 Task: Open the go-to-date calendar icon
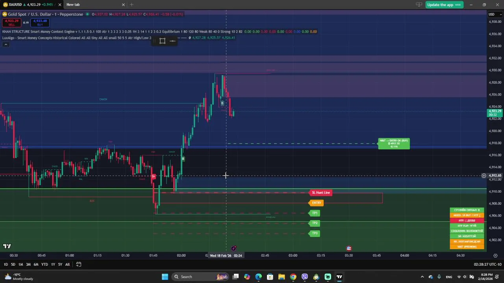(79, 265)
